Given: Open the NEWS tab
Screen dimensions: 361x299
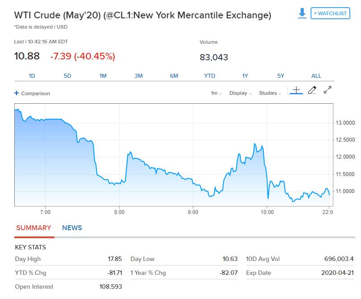Looking at the screenshot, I should pyautogui.click(x=72, y=228).
